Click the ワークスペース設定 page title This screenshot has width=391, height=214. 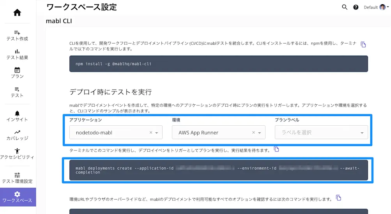[81, 7]
